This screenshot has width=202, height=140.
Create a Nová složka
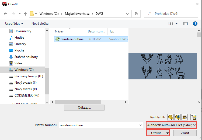coord(40,24)
